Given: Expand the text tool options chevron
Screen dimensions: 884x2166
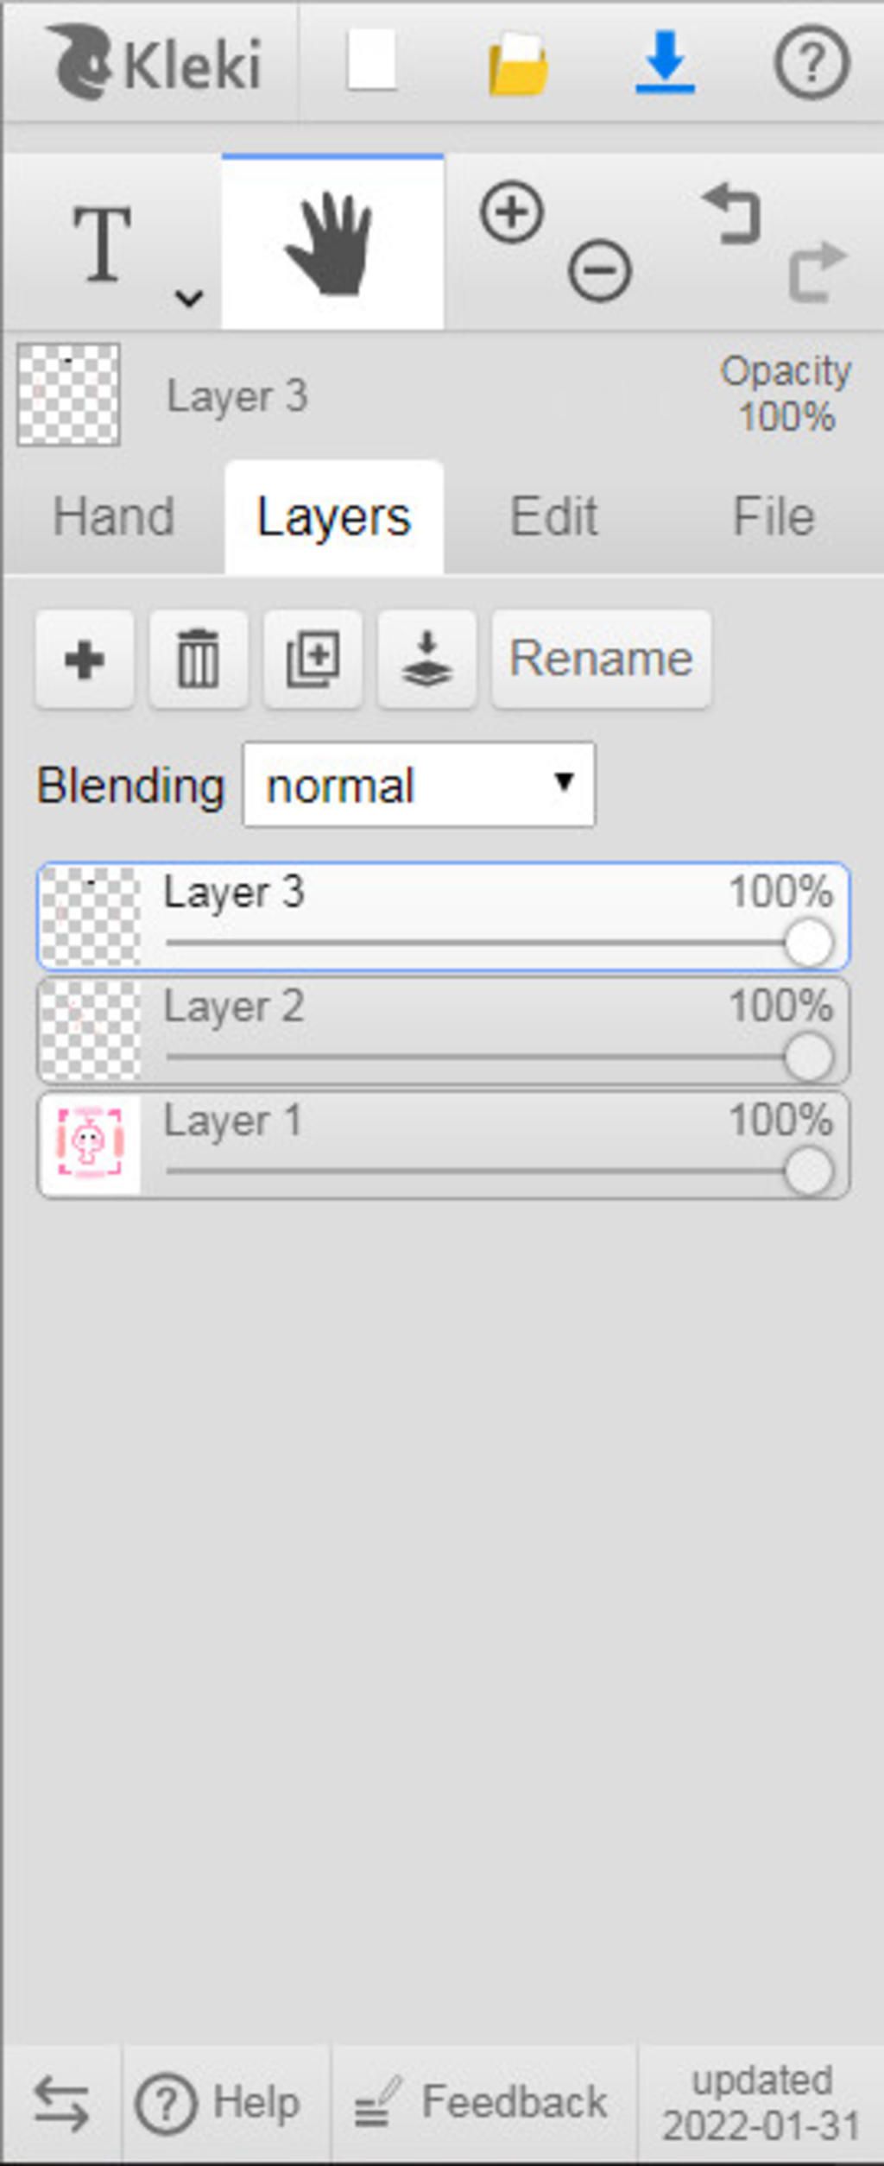Looking at the screenshot, I should coord(189,299).
